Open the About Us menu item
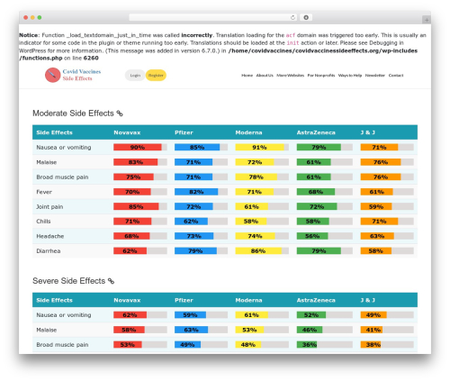Viewport: 450px width, 381px height. tap(265, 76)
